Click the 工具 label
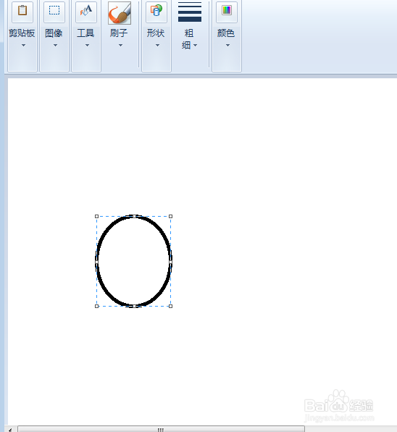The image size is (397, 432). point(85,33)
